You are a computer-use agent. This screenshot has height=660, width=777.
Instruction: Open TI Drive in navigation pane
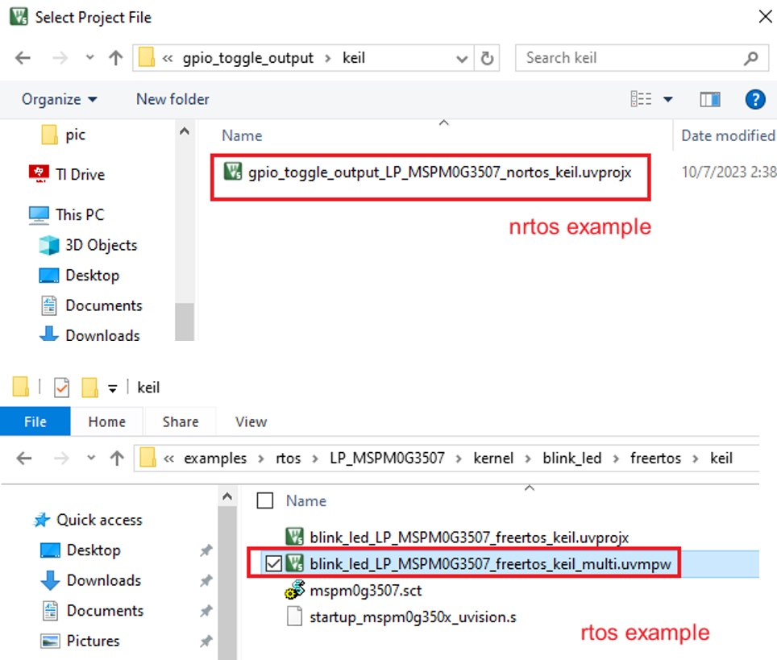80,175
